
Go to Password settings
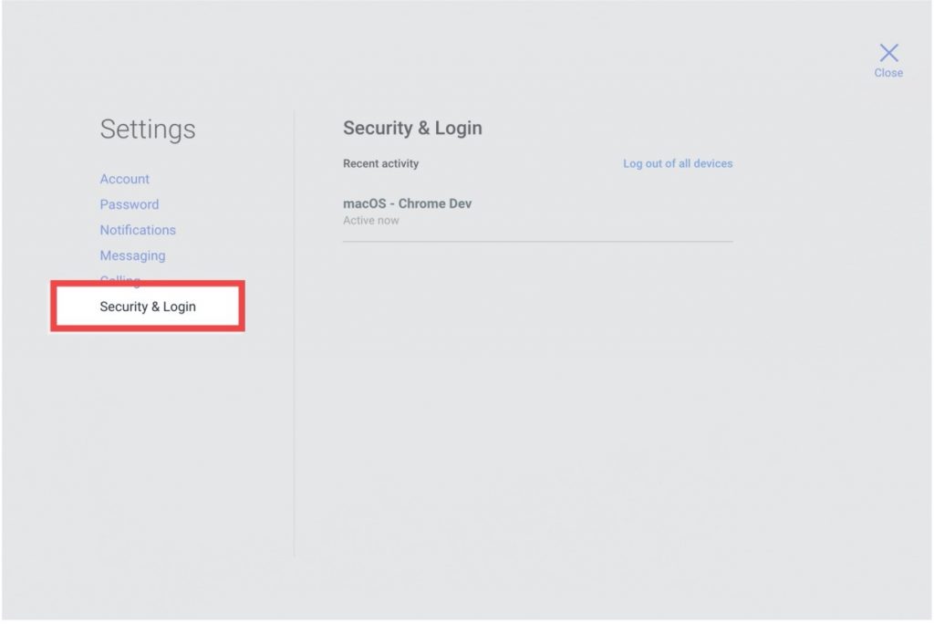(130, 204)
